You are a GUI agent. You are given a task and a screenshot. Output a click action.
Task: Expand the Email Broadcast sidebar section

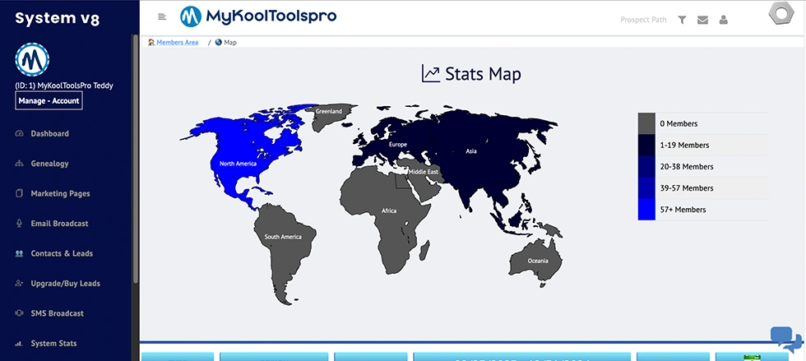pos(59,224)
